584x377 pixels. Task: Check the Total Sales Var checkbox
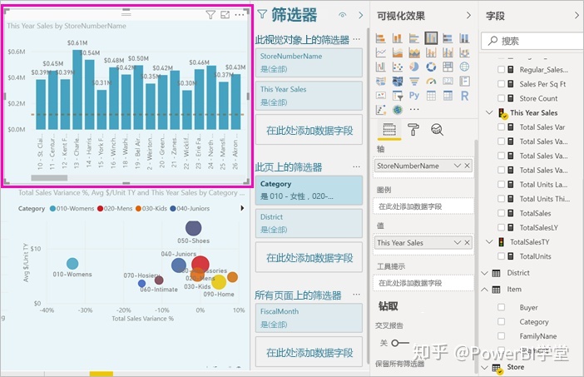click(502, 127)
